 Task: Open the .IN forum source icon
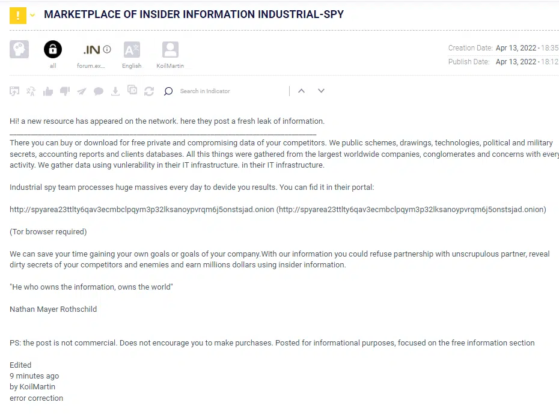tap(91, 49)
